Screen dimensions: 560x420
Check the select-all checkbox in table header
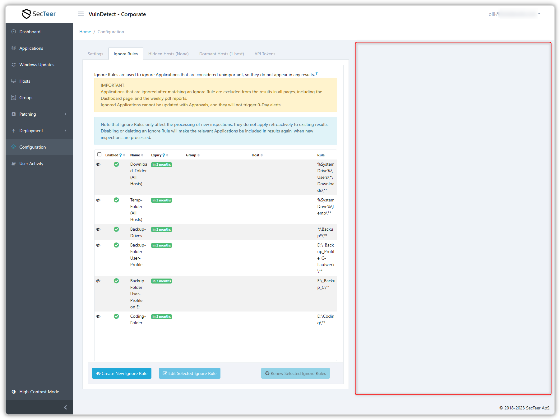point(100,155)
